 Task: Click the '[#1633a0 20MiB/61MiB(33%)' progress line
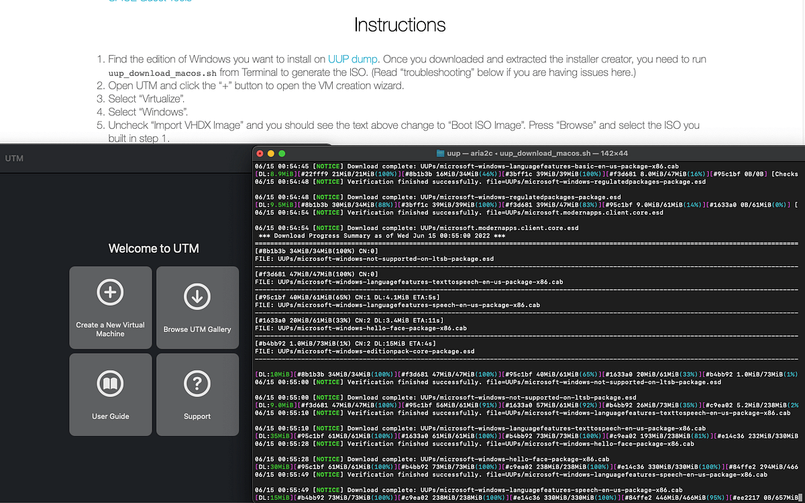point(349,320)
